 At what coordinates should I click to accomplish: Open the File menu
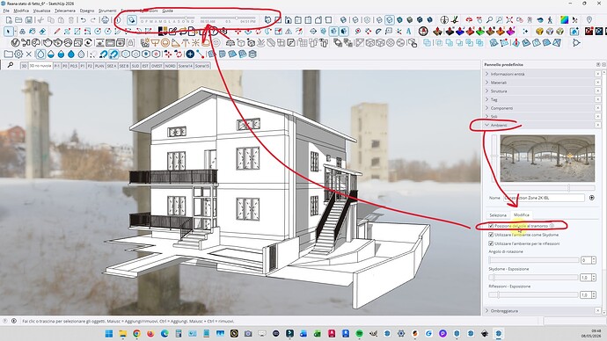6,11
